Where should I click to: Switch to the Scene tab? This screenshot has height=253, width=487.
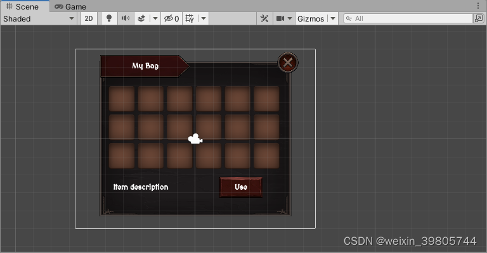click(25, 6)
